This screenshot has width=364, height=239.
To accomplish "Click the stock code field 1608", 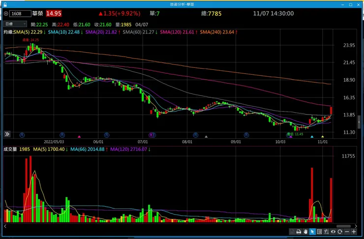I will pos(20,14).
